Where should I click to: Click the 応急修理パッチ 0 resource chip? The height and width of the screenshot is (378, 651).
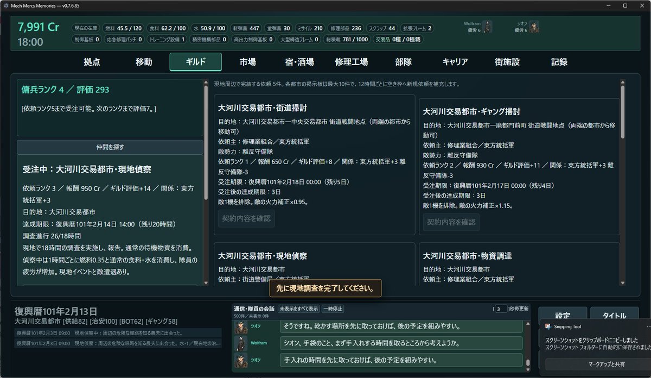tap(124, 39)
